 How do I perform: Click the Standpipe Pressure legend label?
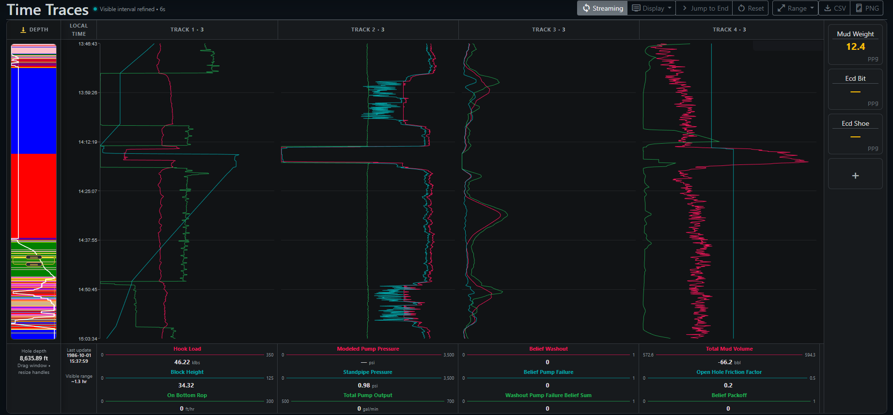pyautogui.click(x=368, y=372)
